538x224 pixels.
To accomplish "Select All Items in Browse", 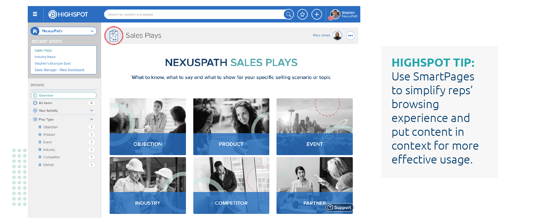I will click(64, 103).
